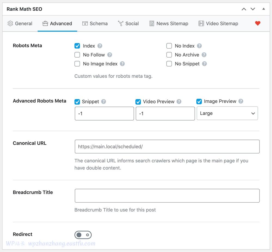
Task: Show help for Image Preview option
Action: (x=241, y=101)
